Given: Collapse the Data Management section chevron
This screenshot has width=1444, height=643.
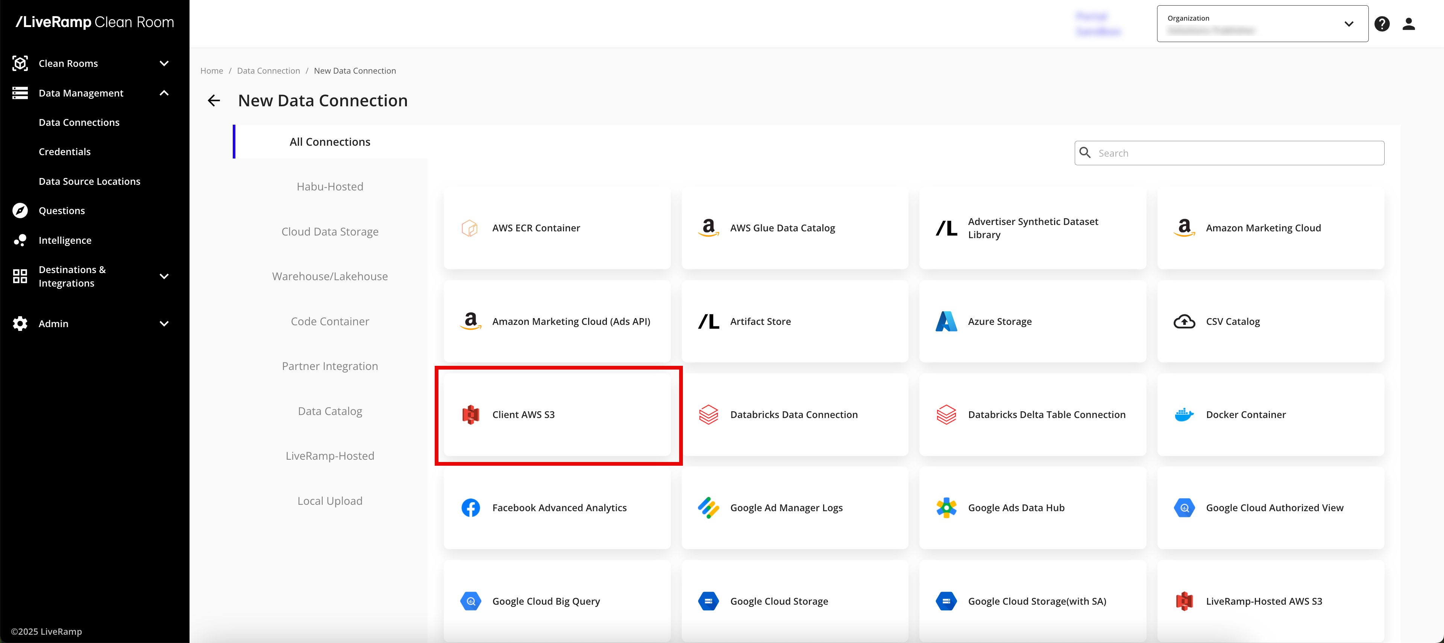Looking at the screenshot, I should coord(164,93).
